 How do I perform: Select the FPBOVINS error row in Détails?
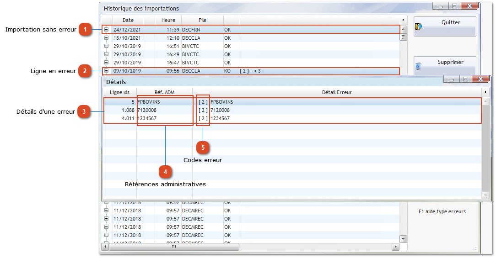click(293, 102)
